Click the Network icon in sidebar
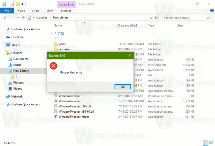Viewport: 215px width, 146px height. click(8, 96)
